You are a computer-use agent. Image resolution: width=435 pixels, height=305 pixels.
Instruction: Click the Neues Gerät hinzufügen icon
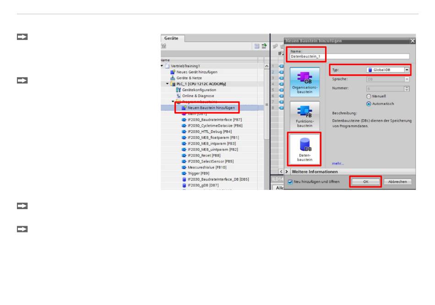173,72
